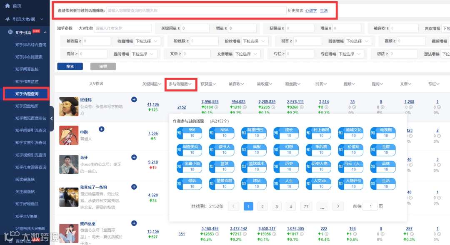The width and height of the screenshot is (450, 245).
Task: Add author 我变成了一条狗 with the plus icon
Action: (134, 187)
